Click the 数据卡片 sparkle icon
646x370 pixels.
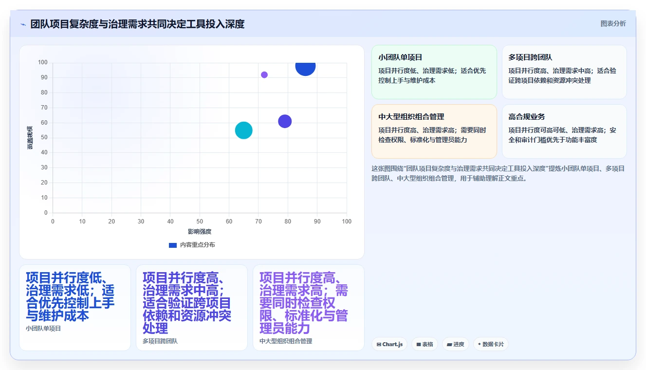(480, 344)
